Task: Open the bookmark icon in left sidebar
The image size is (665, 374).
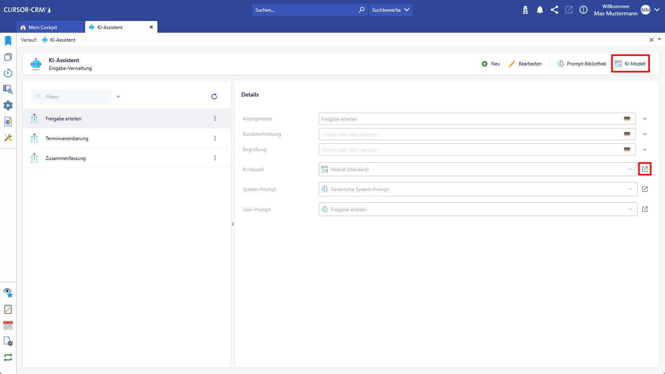Action: (x=8, y=41)
